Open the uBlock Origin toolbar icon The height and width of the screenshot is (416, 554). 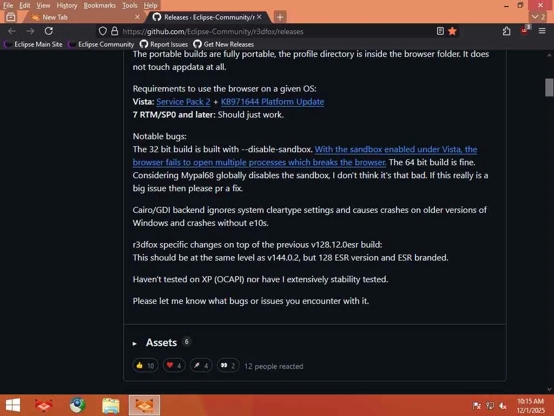pos(525,30)
